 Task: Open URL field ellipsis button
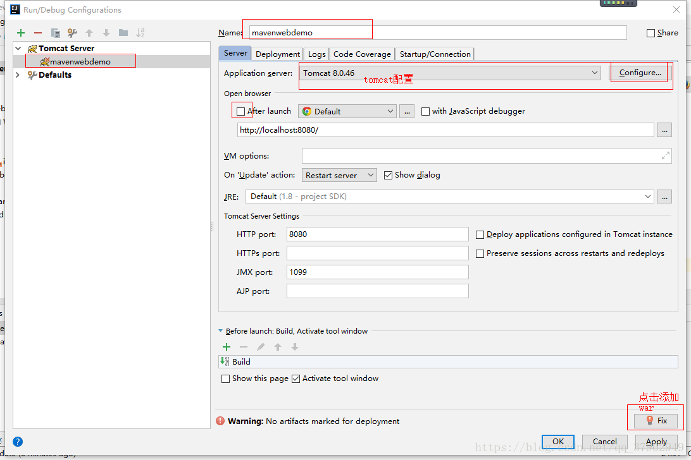(x=664, y=130)
